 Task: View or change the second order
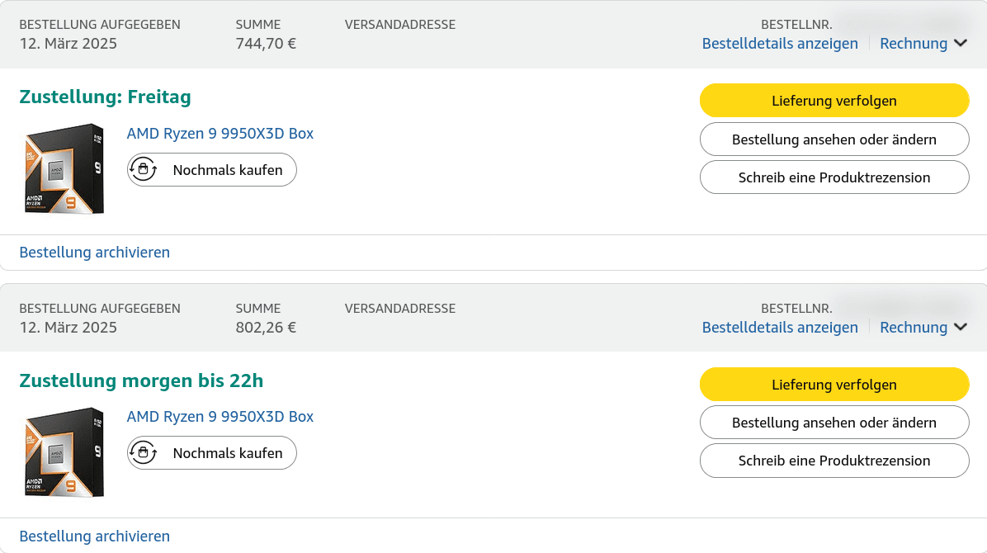[834, 423]
